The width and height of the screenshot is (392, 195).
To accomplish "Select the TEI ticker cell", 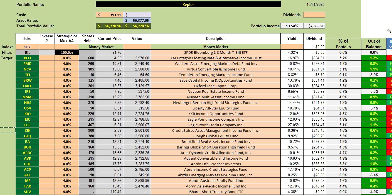I will tap(27, 75).
